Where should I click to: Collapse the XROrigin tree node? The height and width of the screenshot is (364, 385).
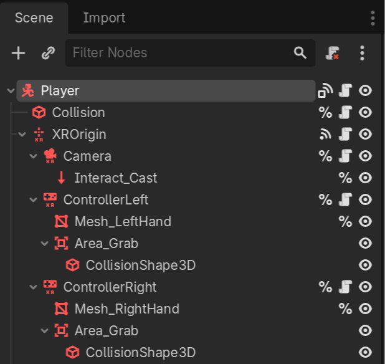tap(22, 135)
